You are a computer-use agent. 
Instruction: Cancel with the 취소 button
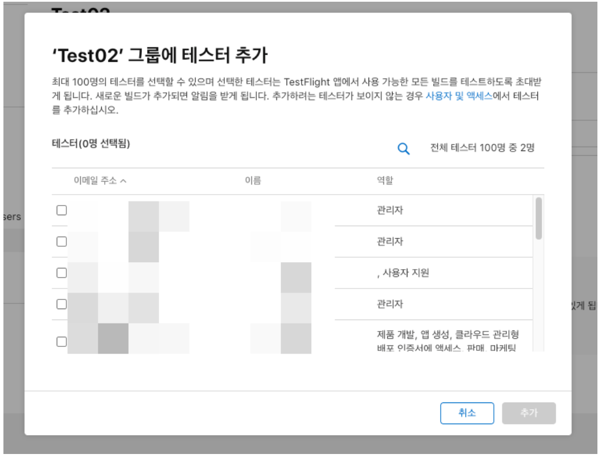467,413
